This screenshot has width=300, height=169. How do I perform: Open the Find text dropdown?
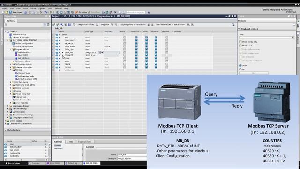(293, 38)
